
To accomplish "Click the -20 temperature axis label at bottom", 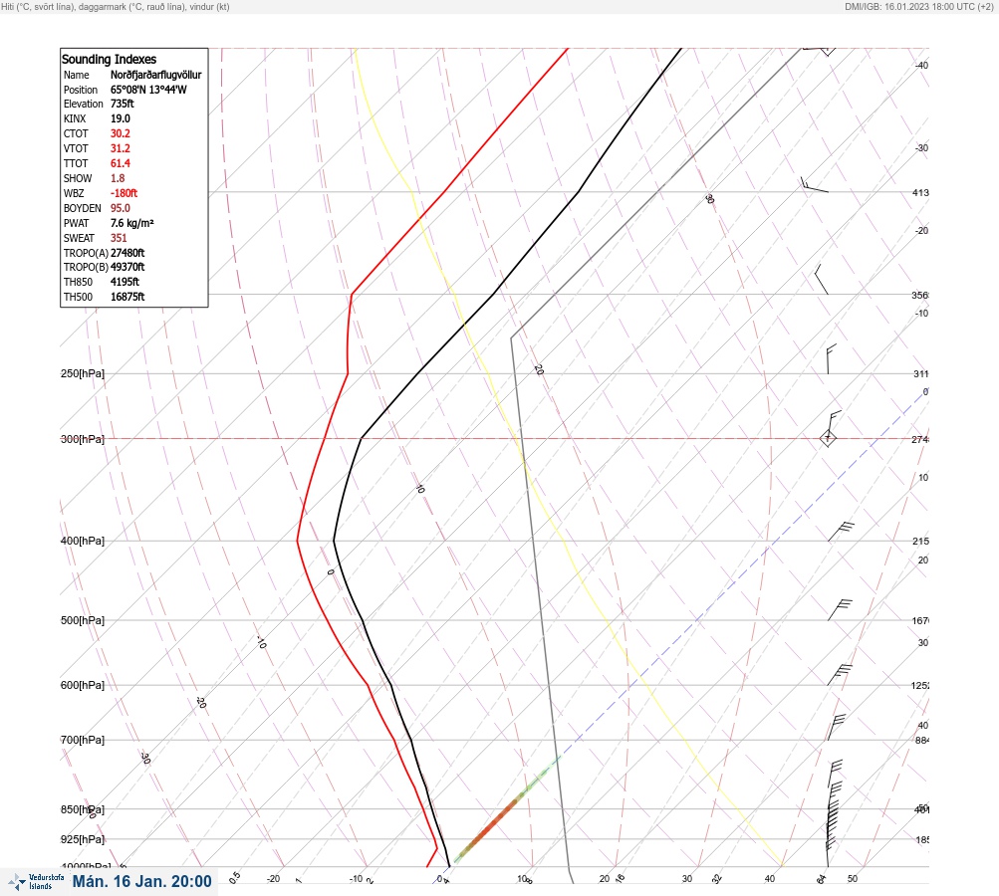I will pyautogui.click(x=273, y=879).
